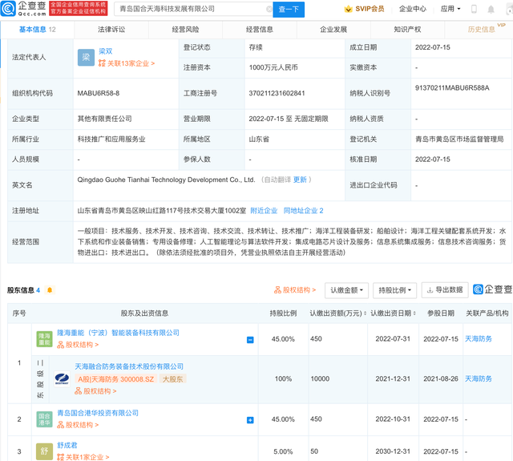The image size is (513, 461).
Task: Open the 关联13家企业 link
Action: tap(126, 63)
